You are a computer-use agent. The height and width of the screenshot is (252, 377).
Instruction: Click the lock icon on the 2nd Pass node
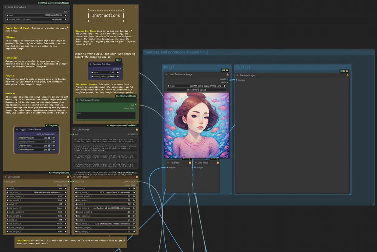(x=218, y=163)
